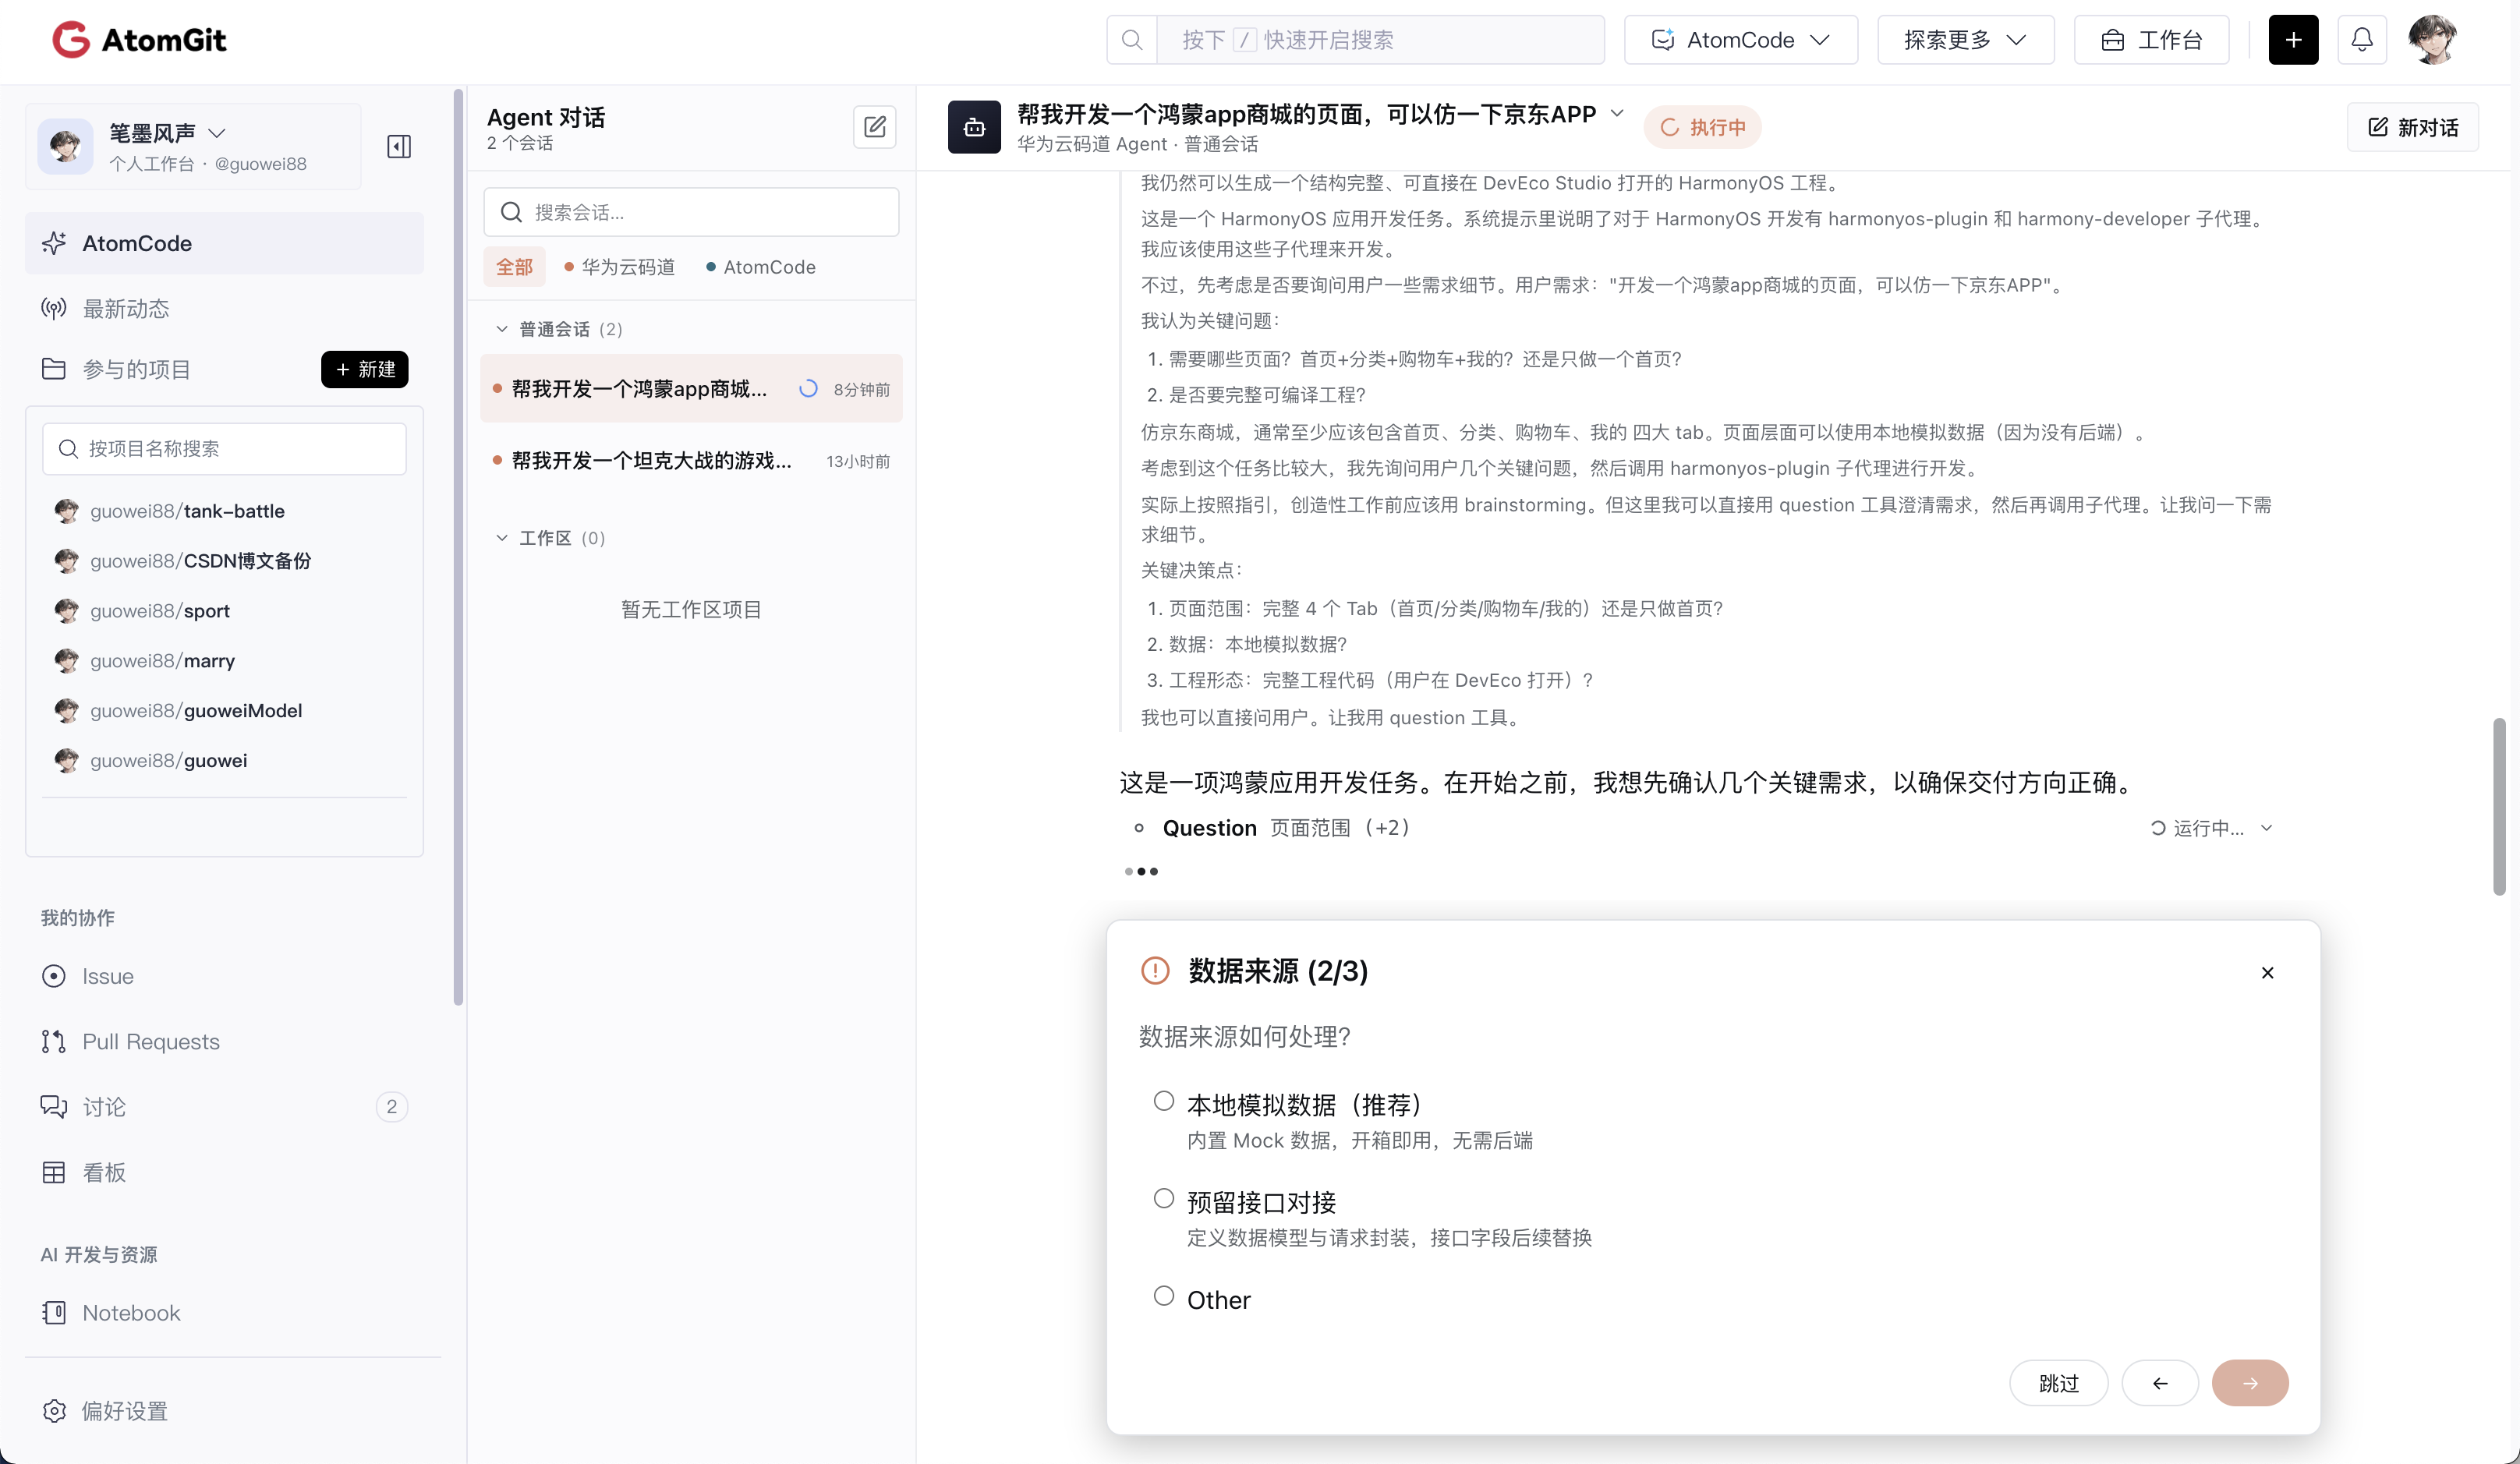Expand the 笔墨风声 workspace switcher
The image size is (2520, 1464).
217,133
